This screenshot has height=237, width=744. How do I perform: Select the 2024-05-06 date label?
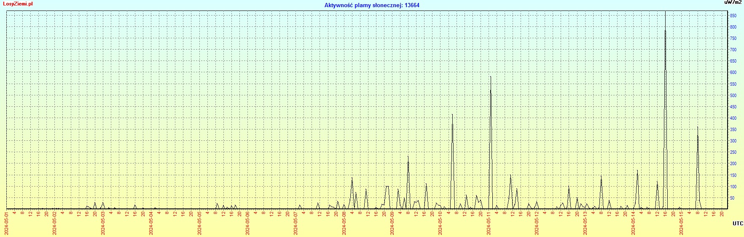tap(247, 224)
